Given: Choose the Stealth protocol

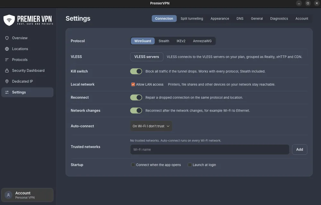Looking at the screenshot, I should 164,41.
